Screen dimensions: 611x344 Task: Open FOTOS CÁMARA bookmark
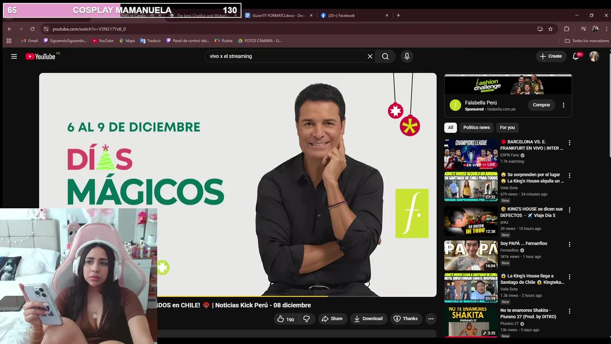[260, 41]
